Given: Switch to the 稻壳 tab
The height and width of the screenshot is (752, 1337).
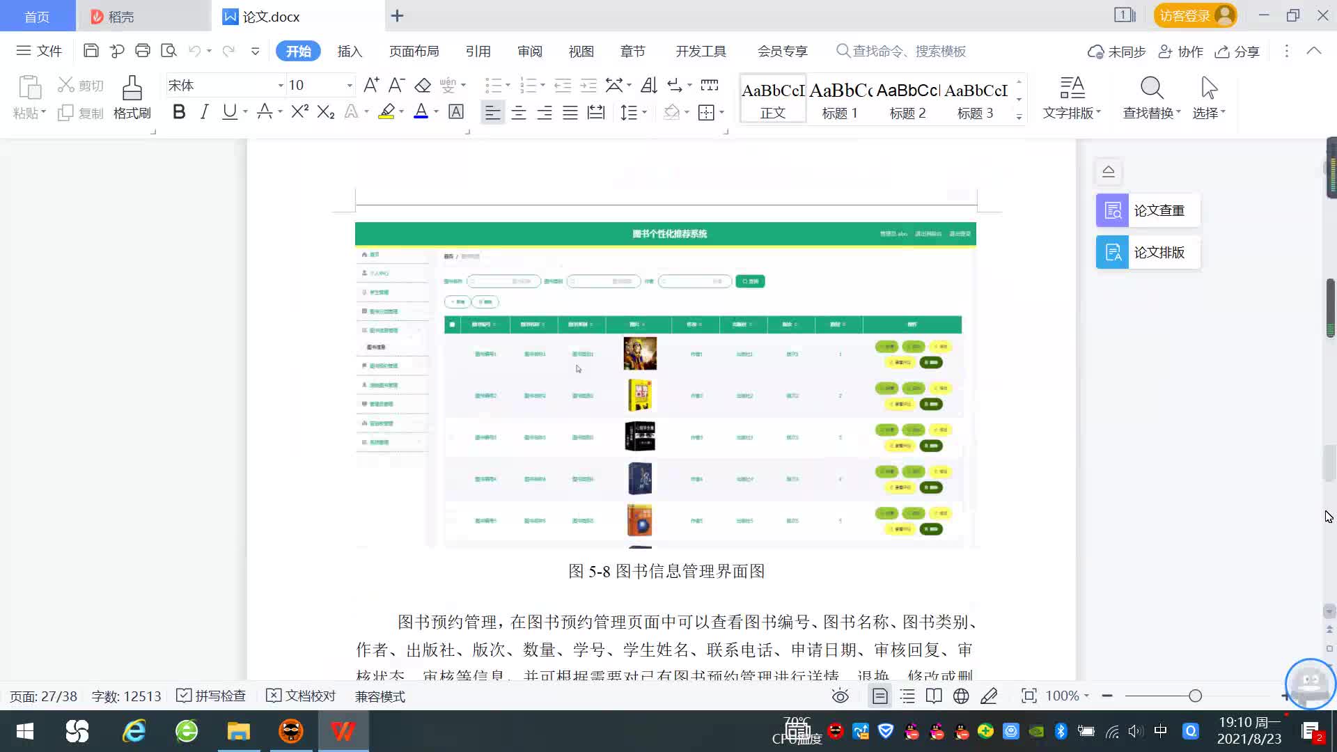Looking at the screenshot, I should (x=143, y=16).
